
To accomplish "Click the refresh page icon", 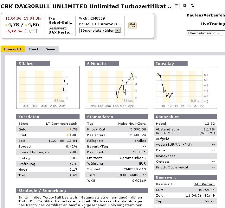I will pyautogui.click(x=192, y=6).
